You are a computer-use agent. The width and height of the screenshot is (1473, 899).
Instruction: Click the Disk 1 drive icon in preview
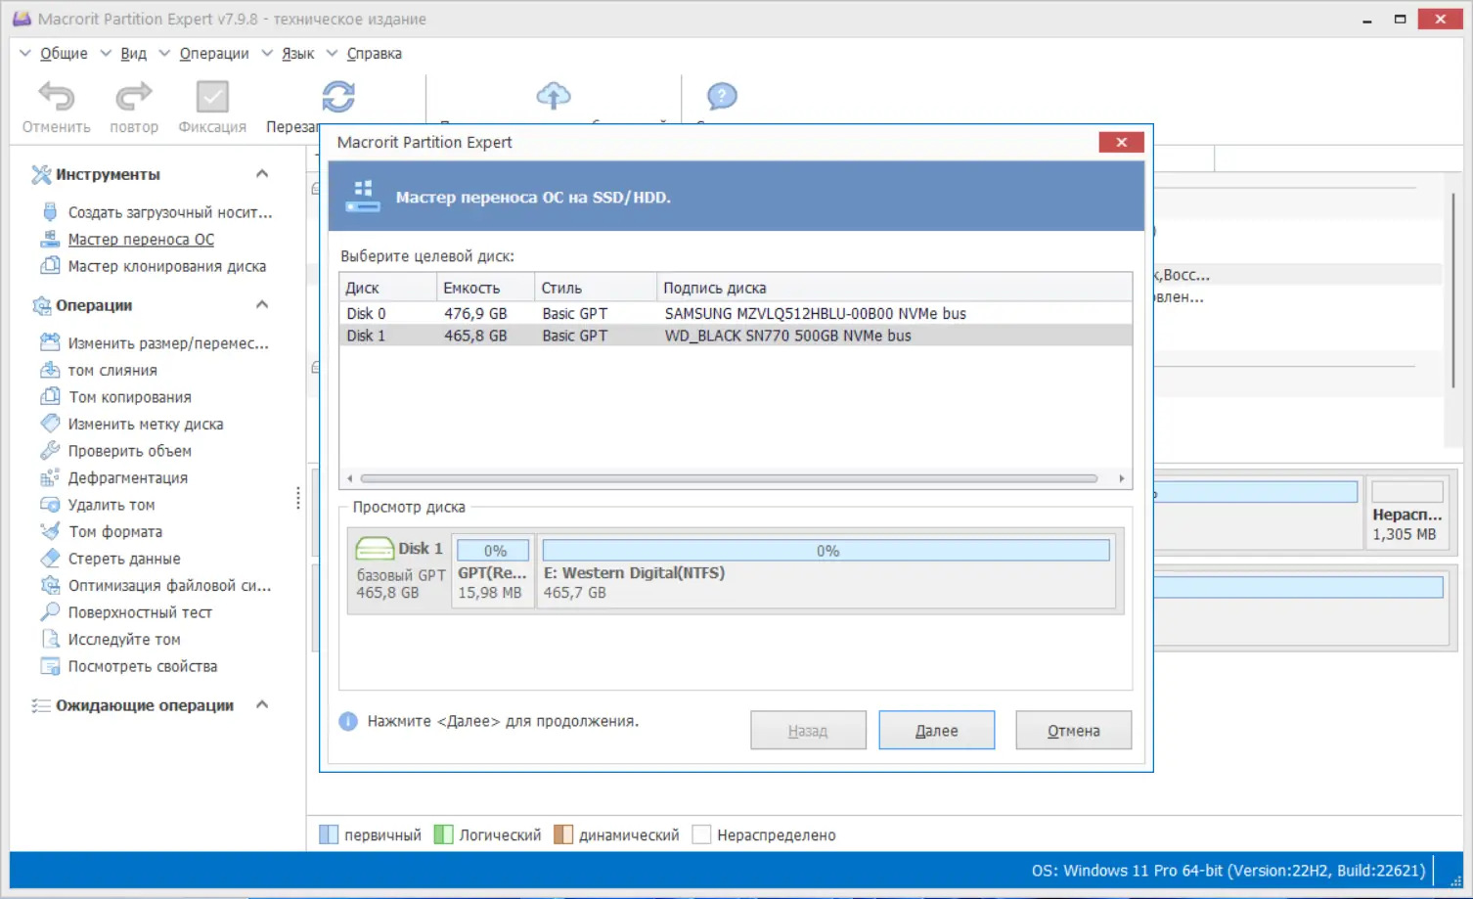(375, 548)
